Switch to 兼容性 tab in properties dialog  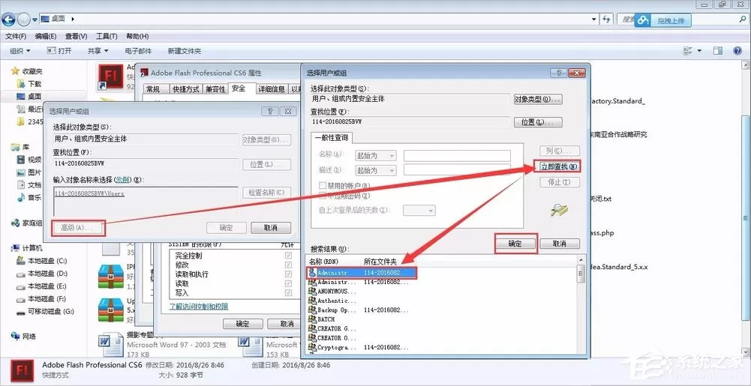pyautogui.click(x=215, y=89)
